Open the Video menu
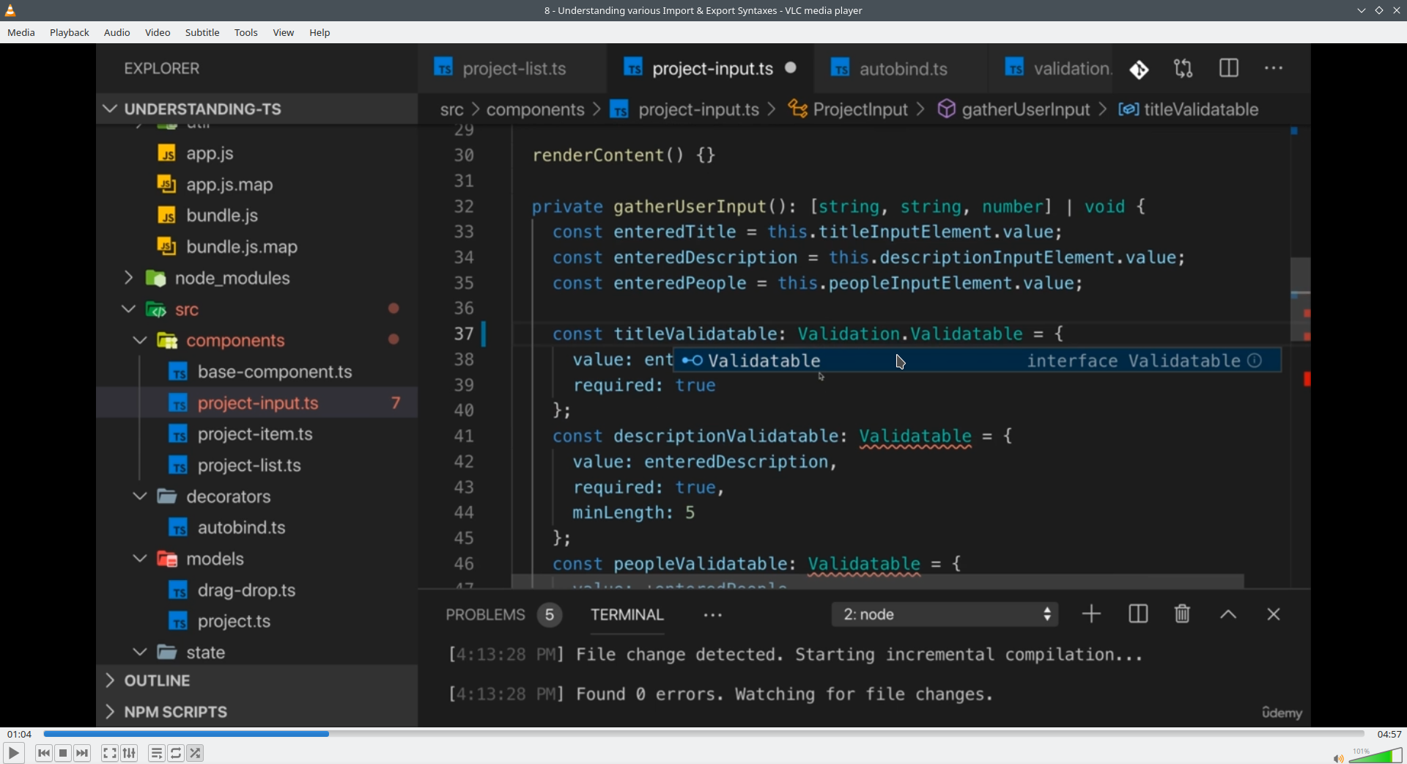Image resolution: width=1407 pixels, height=764 pixels. (158, 32)
